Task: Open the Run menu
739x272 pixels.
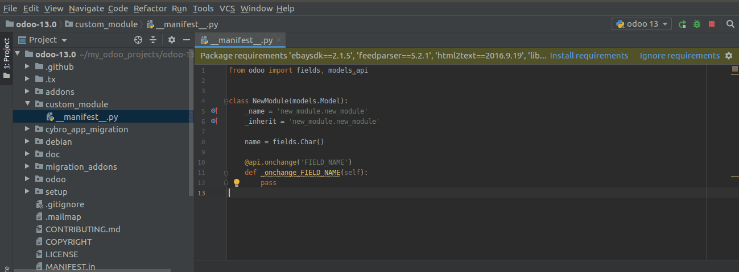Action: tap(179, 9)
